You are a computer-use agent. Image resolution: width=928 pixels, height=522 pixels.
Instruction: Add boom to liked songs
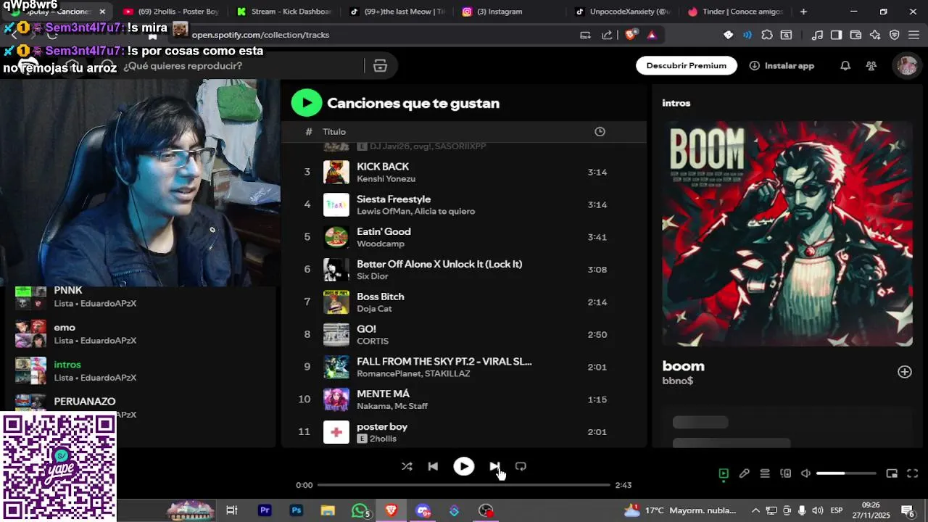pos(905,372)
